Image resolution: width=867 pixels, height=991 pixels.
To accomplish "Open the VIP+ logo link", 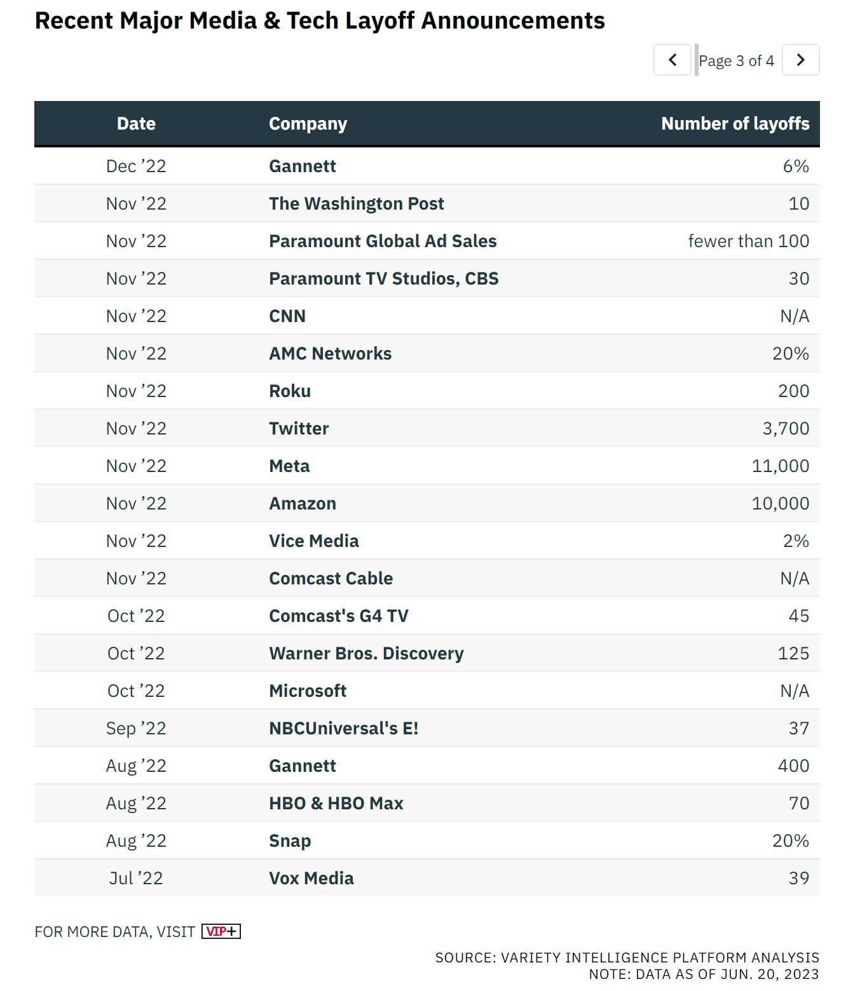I will click(221, 931).
